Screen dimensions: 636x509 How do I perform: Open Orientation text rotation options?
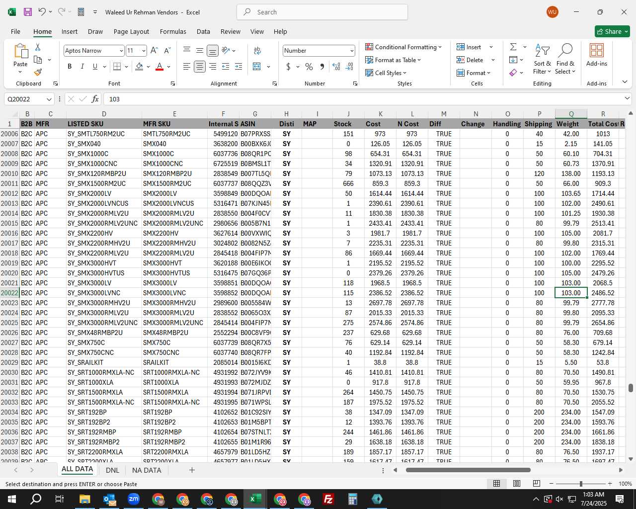(229, 51)
